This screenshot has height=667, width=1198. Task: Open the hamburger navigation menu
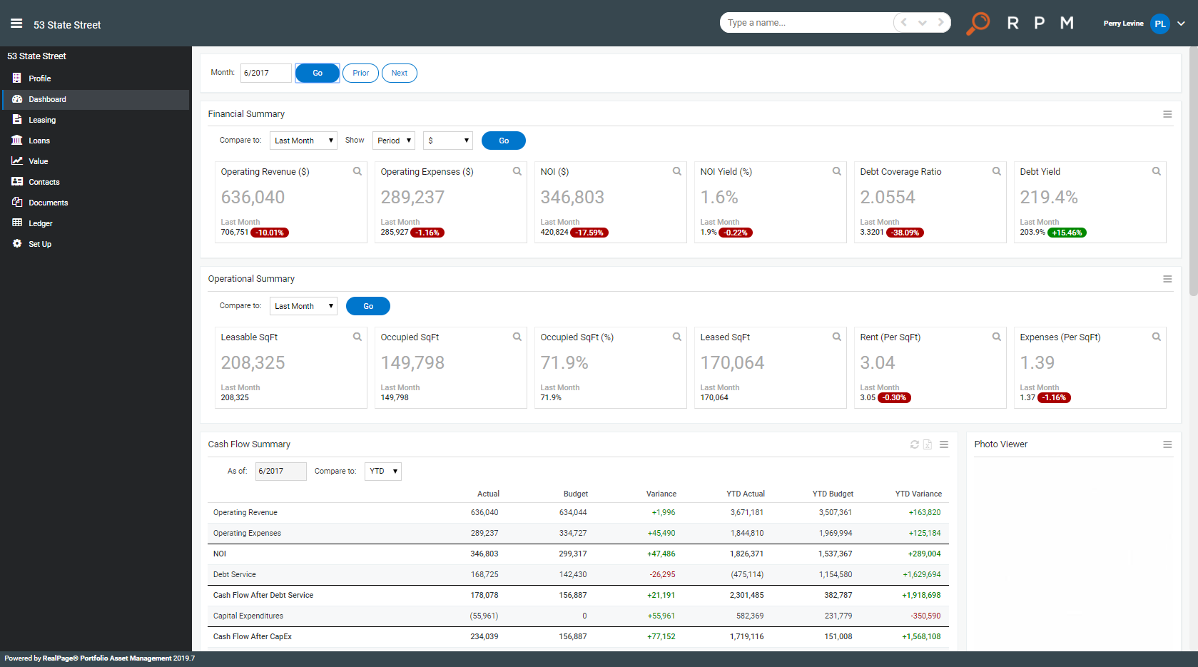coord(16,24)
